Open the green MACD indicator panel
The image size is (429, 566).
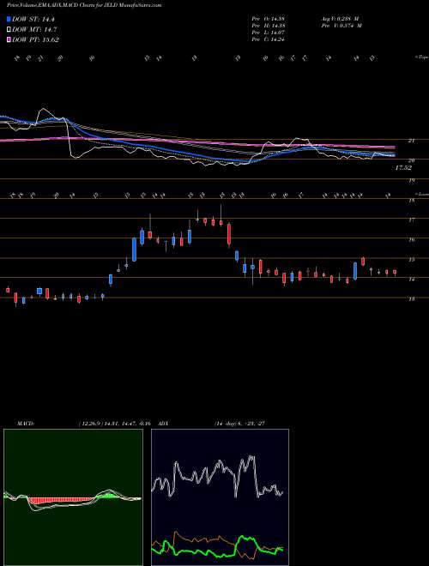[x=73, y=497]
